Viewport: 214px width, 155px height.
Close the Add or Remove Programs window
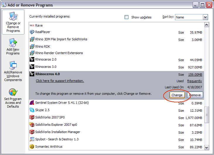[x=209, y=5]
